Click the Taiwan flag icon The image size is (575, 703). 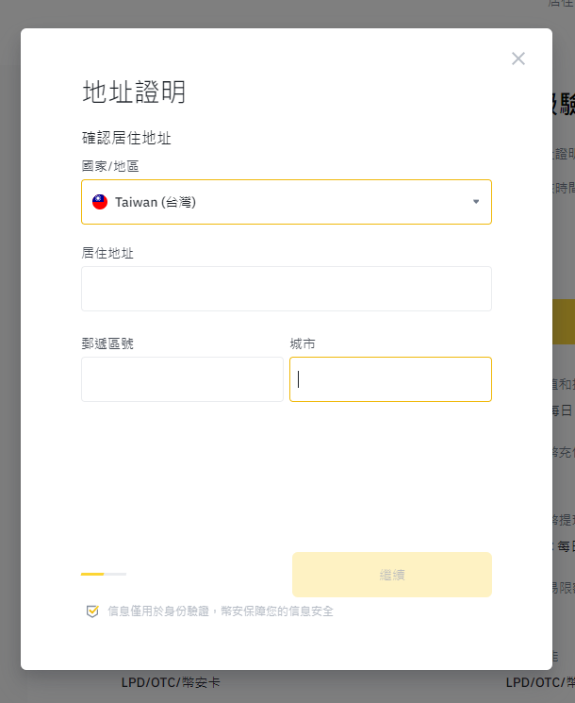coord(100,202)
